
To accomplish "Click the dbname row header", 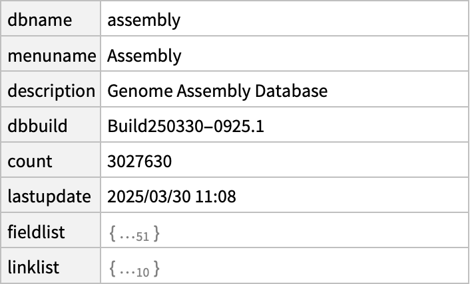I will click(x=40, y=20).
